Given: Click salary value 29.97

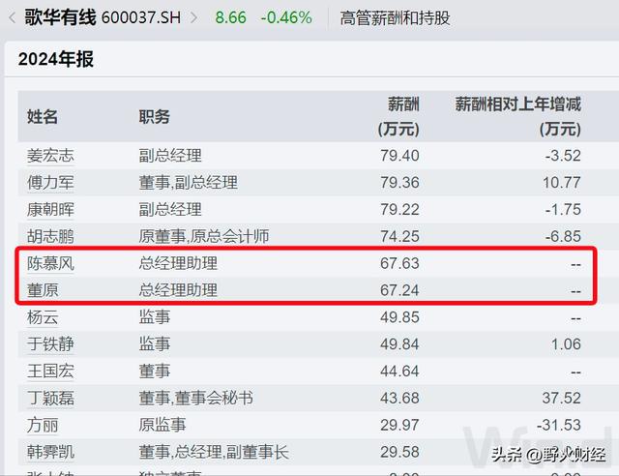Looking at the screenshot, I should coord(399,425).
